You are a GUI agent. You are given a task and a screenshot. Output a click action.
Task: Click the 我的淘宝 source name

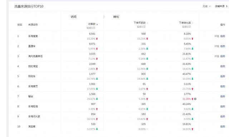pos(33,66)
